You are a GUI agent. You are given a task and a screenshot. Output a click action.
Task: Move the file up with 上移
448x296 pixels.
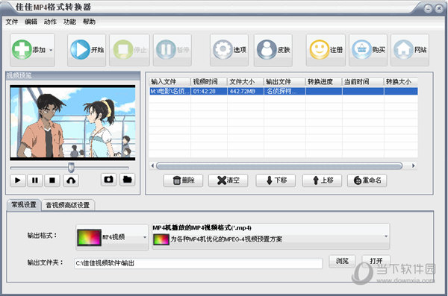coord(322,180)
